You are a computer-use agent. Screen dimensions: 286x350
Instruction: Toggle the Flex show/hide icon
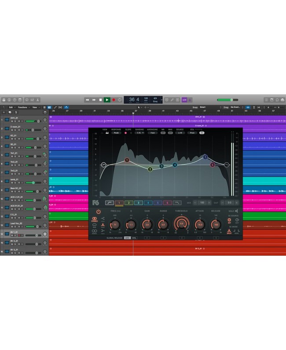[60, 108]
